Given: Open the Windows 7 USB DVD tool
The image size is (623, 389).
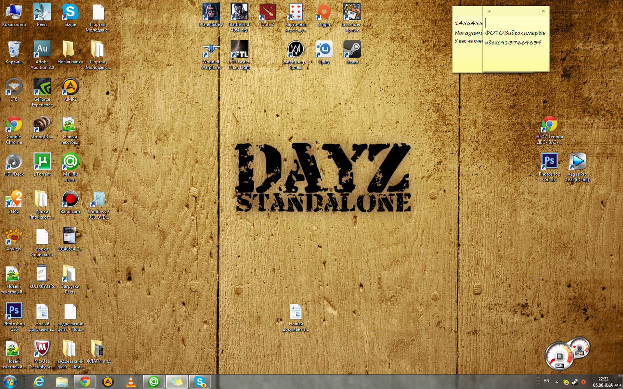Looking at the screenshot, I should pyautogui.click(x=98, y=205).
